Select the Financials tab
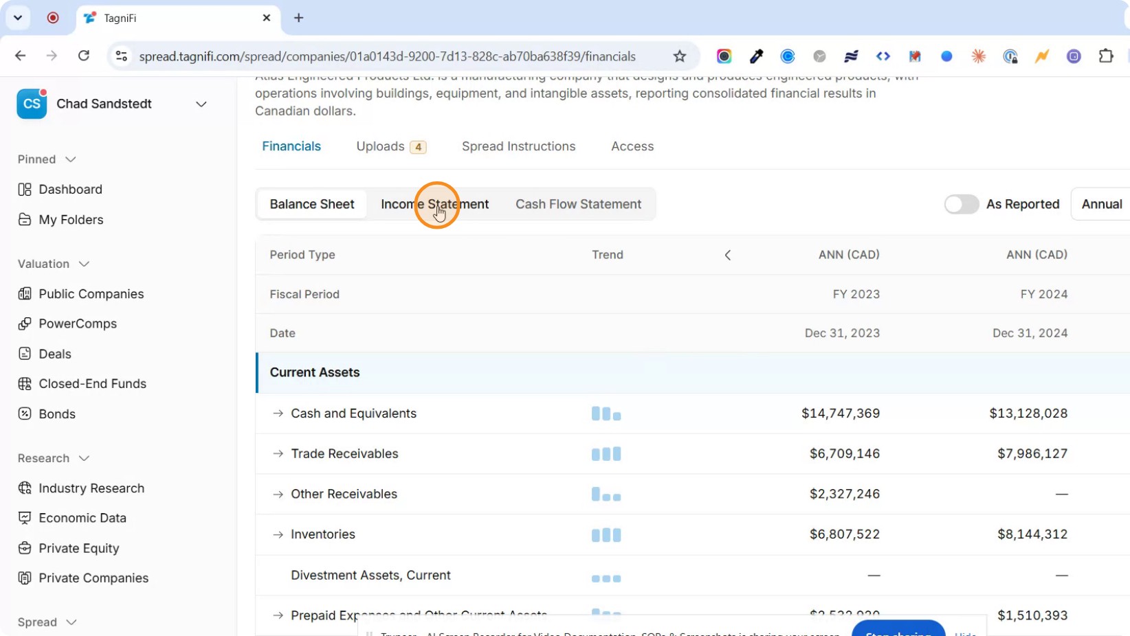Viewport: 1130px width, 636px height. [x=291, y=146]
